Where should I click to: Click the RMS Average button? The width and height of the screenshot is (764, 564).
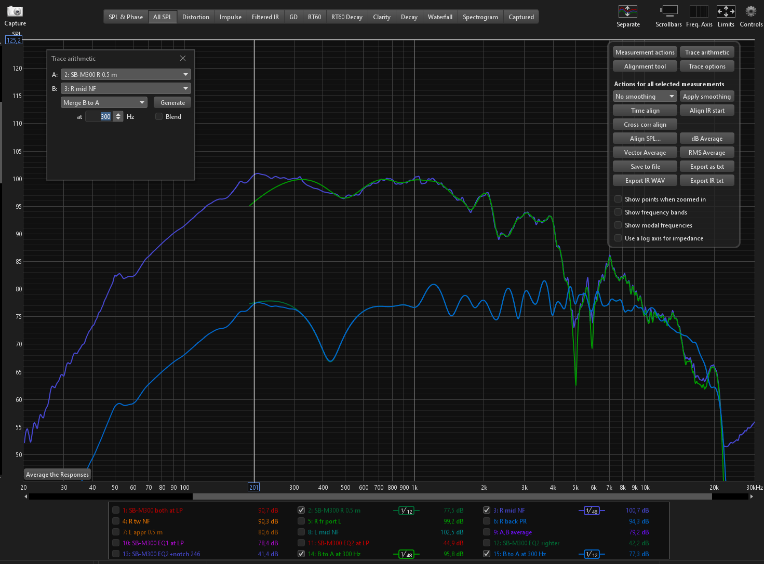coord(707,152)
